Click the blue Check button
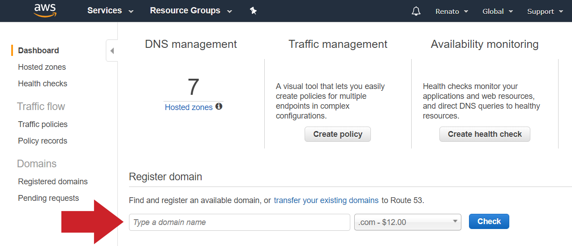This screenshot has width=572, height=246. (x=489, y=221)
